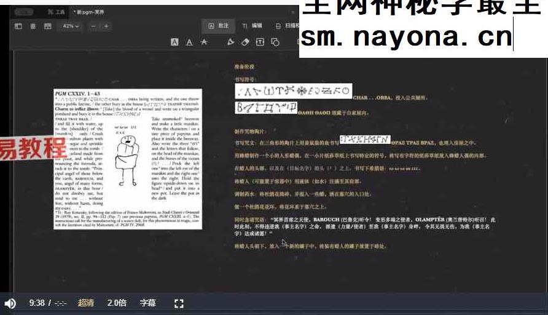The width and height of the screenshot is (548, 315).
Task: Click the PGM CXXIV. 1–43 page image
Action: pos(128,159)
